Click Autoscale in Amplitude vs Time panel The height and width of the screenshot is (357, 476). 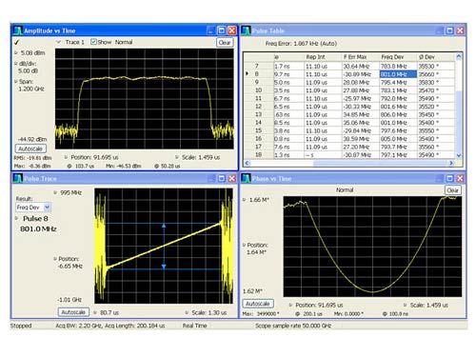pyautogui.click(x=30, y=149)
